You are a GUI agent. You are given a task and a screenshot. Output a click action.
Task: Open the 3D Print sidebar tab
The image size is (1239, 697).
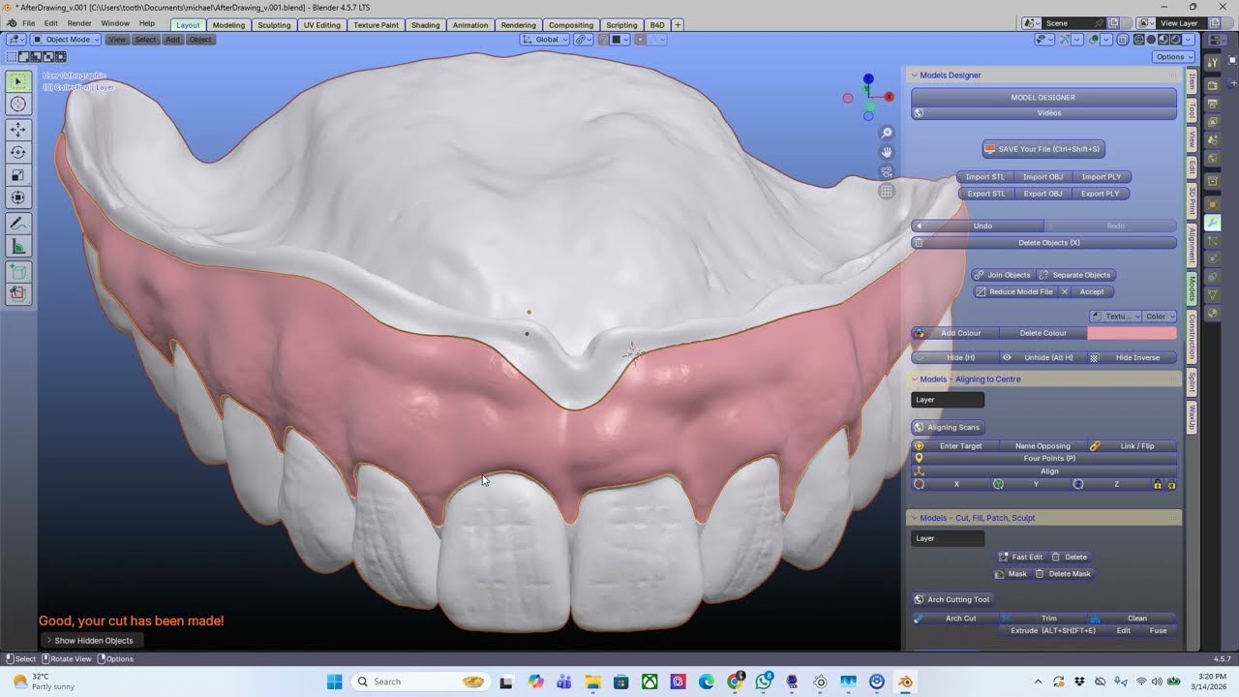(1192, 200)
